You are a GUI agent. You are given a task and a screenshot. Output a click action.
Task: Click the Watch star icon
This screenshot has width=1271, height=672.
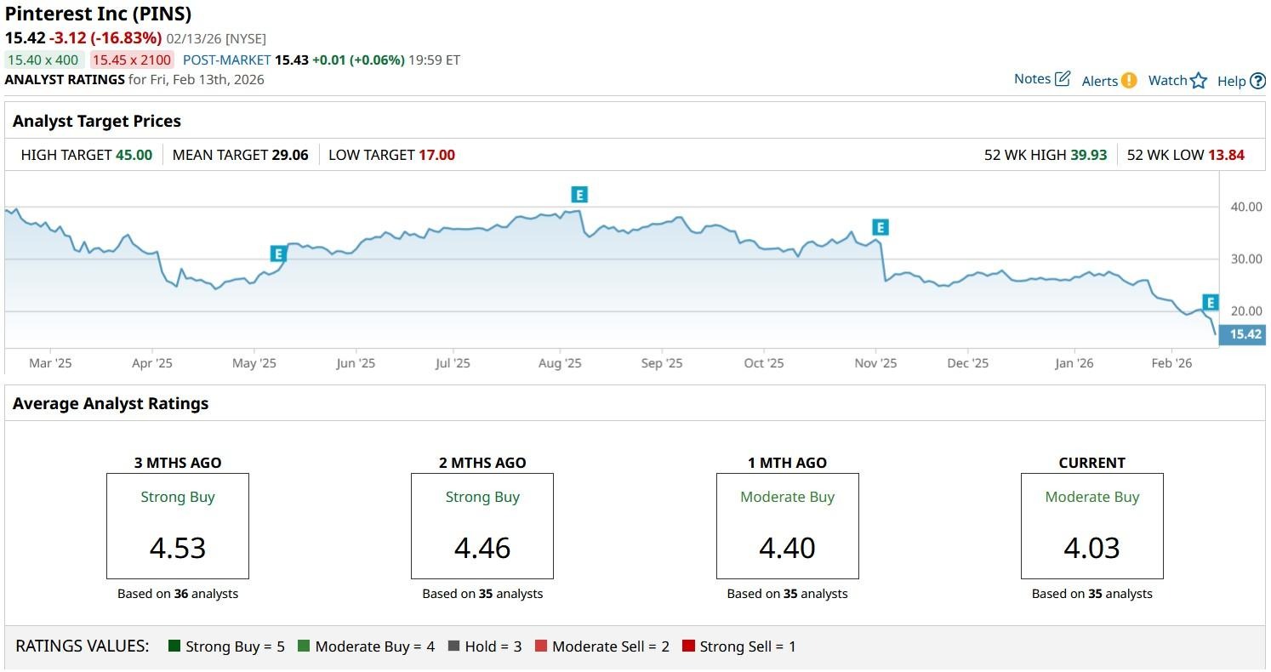point(1199,81)
